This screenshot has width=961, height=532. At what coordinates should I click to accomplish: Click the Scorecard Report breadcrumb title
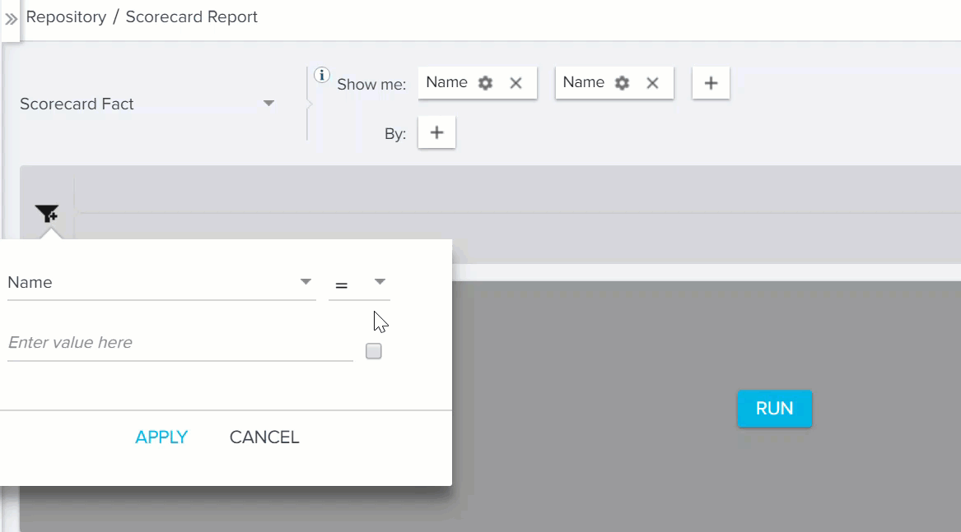click(191, 17)
